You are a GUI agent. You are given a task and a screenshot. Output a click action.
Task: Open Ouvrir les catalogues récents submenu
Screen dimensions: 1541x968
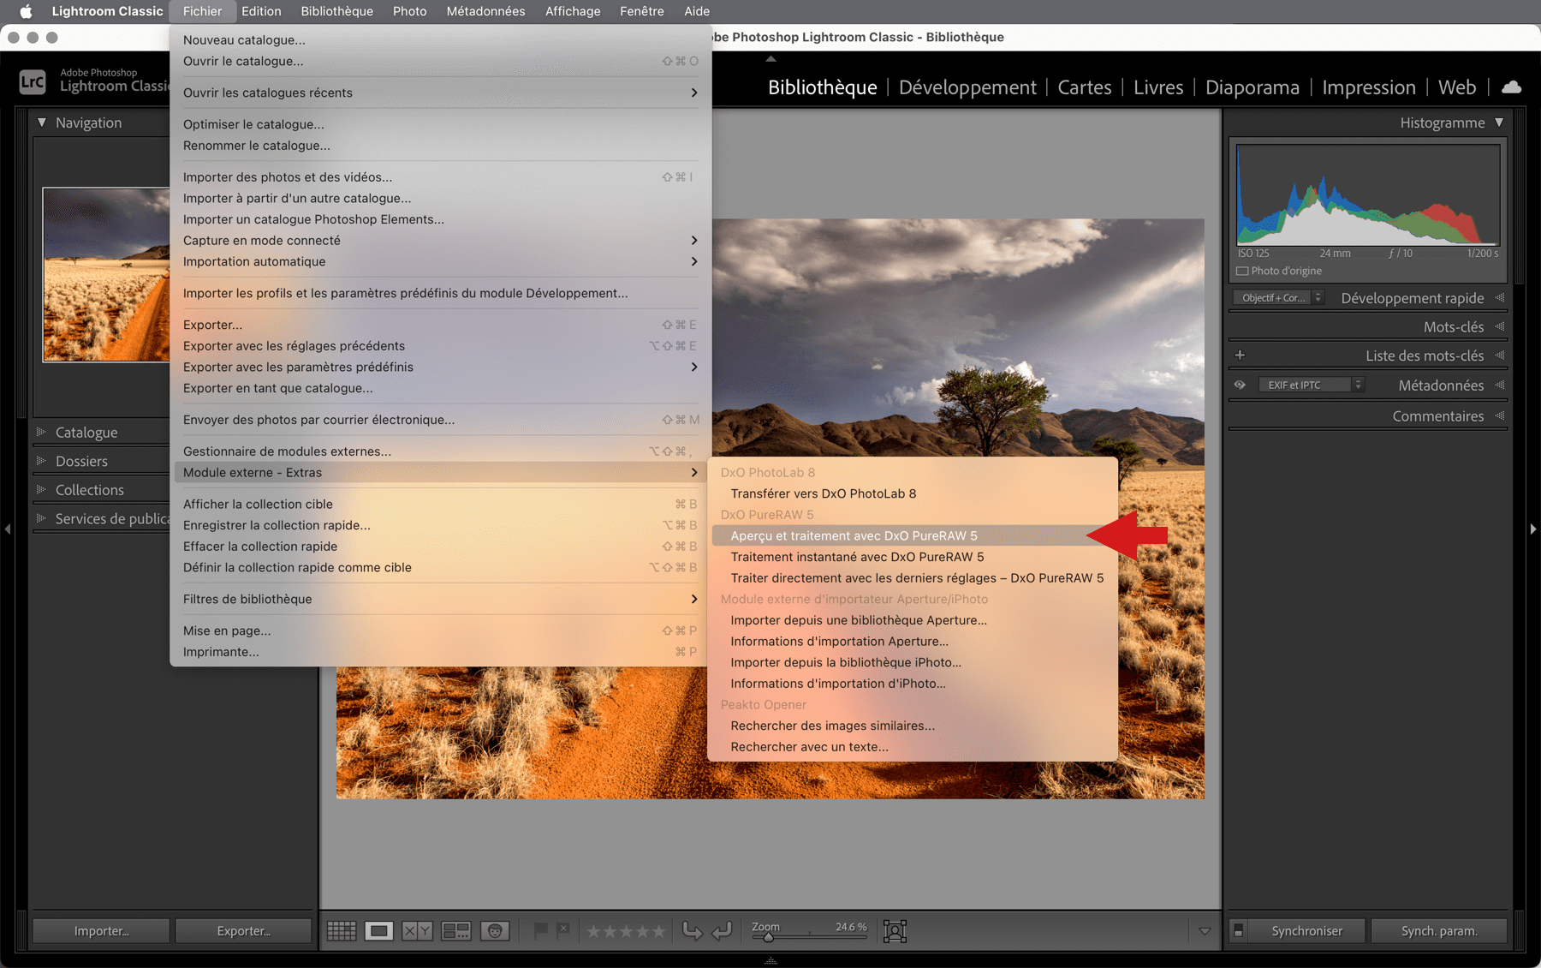440,93
